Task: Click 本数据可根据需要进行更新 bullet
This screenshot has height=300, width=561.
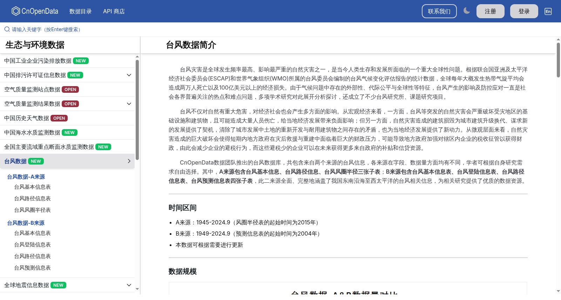Action: [209, 245]
